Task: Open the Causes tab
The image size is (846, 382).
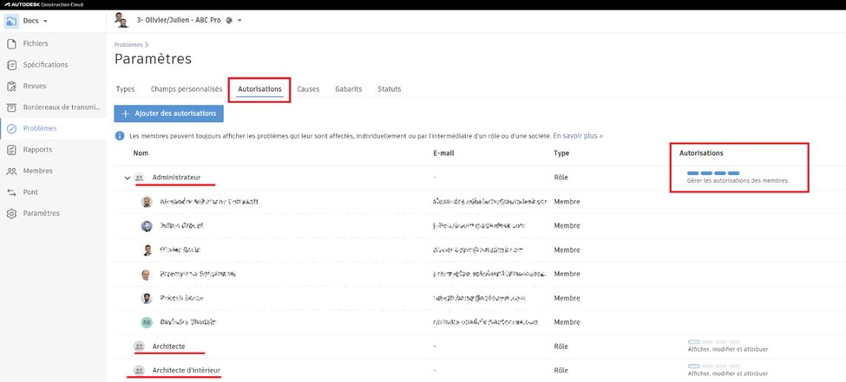Action: point(308,89)
